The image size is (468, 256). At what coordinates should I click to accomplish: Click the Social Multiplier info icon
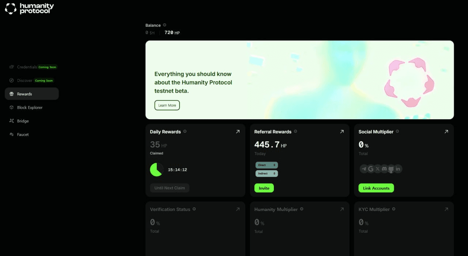pyautogui.click(x=397, y=131)
